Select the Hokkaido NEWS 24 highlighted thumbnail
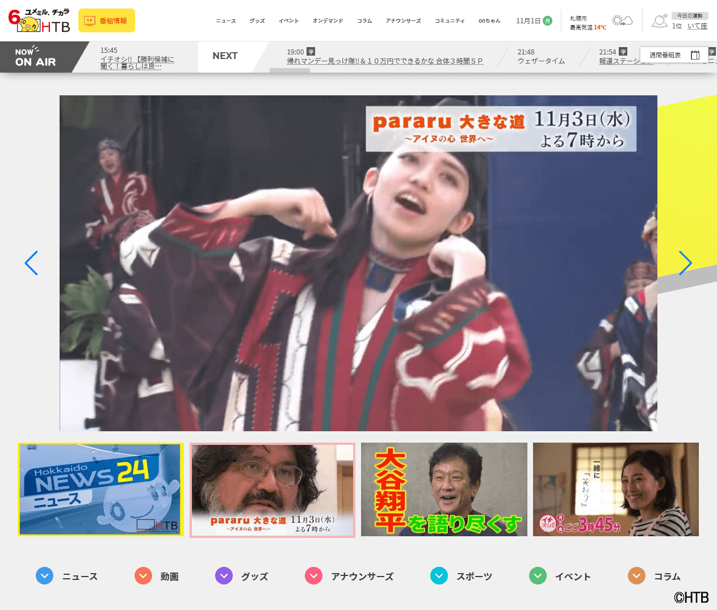717x610 pixels. (100, 489)
